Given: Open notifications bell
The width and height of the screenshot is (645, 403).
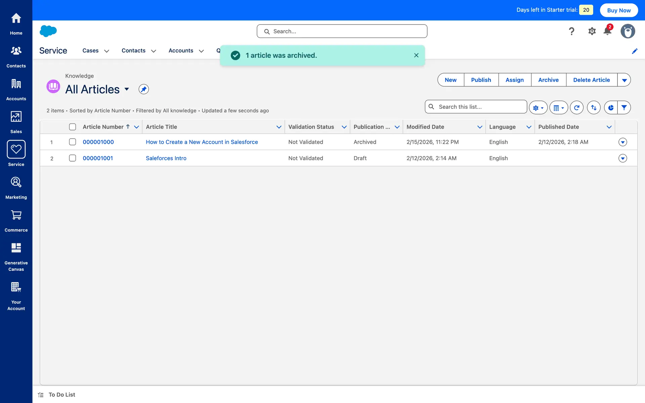Looking at the screenshot, I should coord(607,31).
